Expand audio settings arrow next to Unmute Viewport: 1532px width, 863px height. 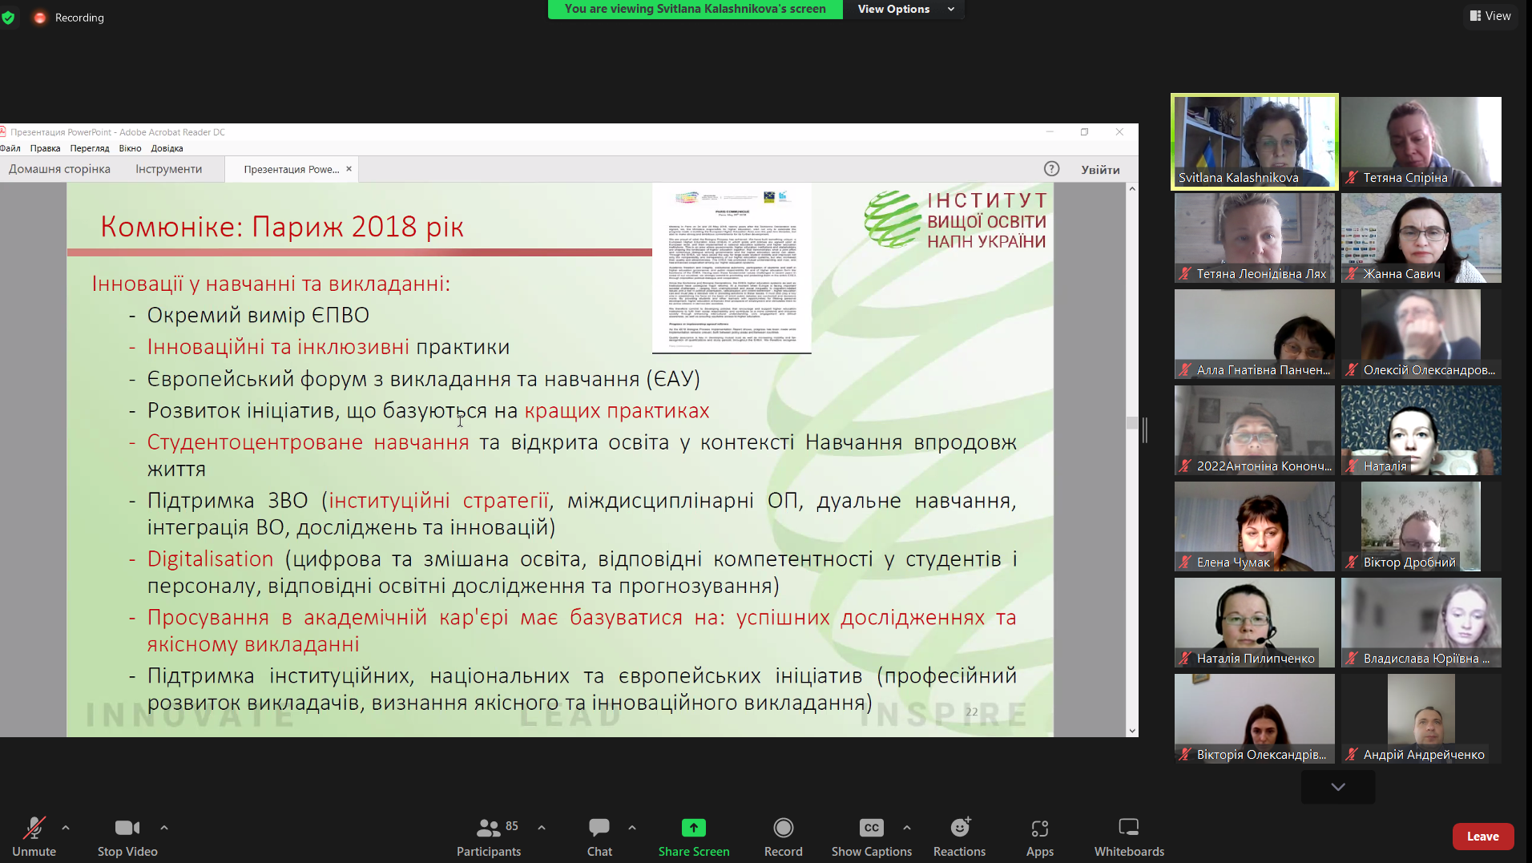tap(66, 827)
